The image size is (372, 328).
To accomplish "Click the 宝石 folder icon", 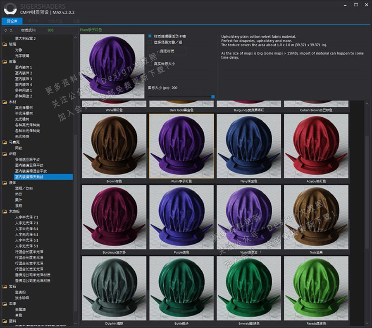I will pos(5,286).
